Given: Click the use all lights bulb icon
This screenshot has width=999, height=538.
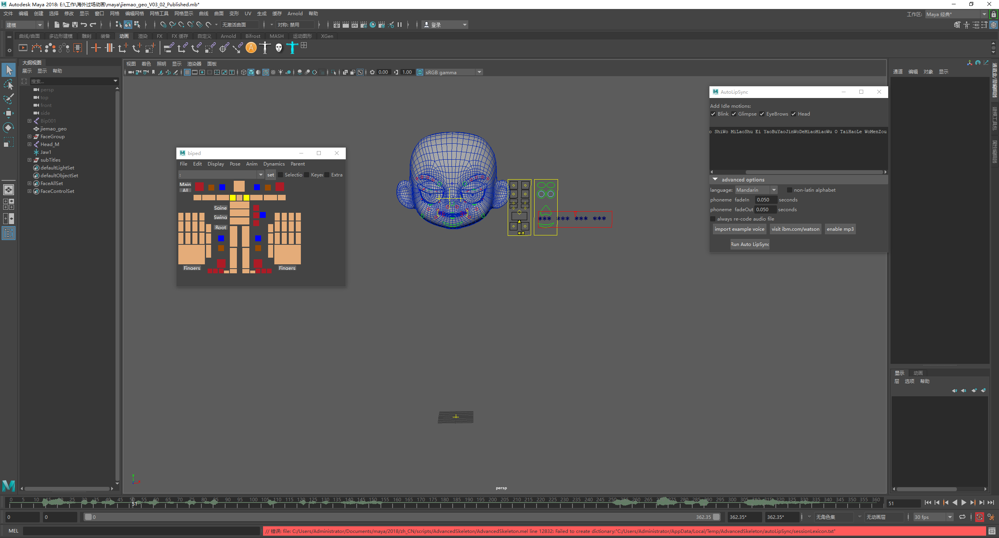Looking at the screenshot, I should 281,72.
